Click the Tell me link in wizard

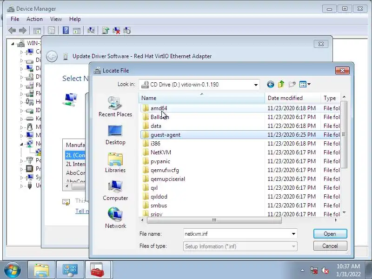82,211
